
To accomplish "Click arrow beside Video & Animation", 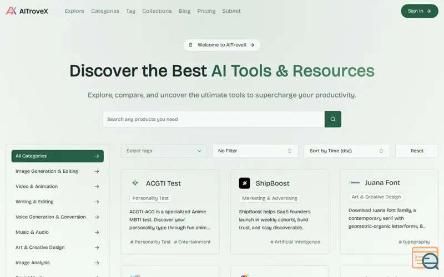I will point(97,187).
